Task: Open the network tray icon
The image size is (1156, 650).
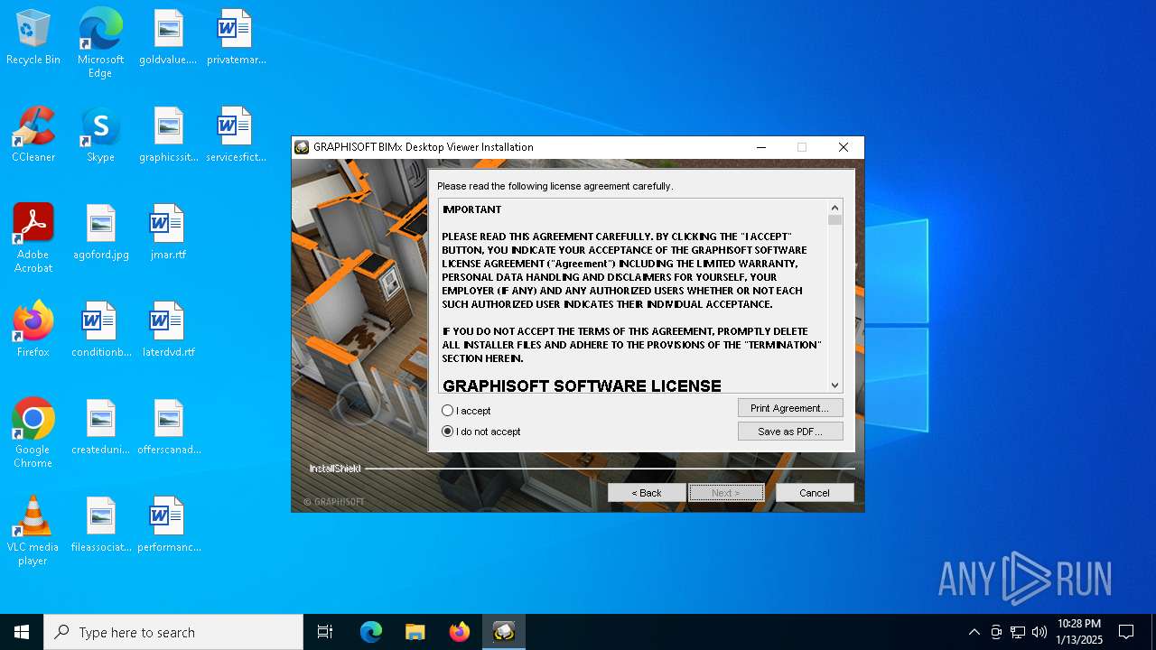Action: pyautogui.click(x=1018, y=632)
